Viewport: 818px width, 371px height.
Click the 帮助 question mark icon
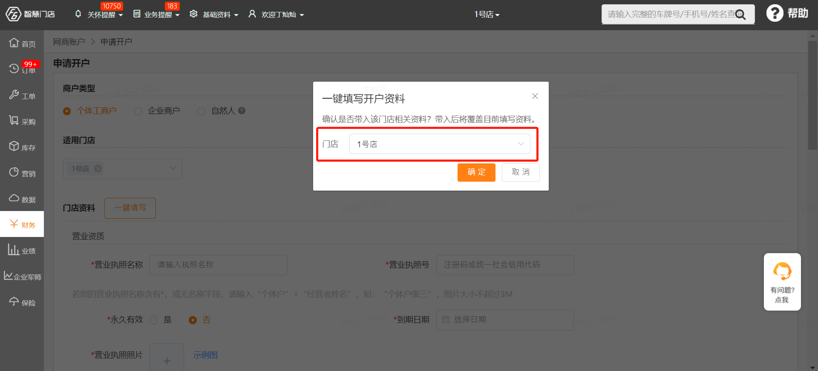tap(775, 13)
